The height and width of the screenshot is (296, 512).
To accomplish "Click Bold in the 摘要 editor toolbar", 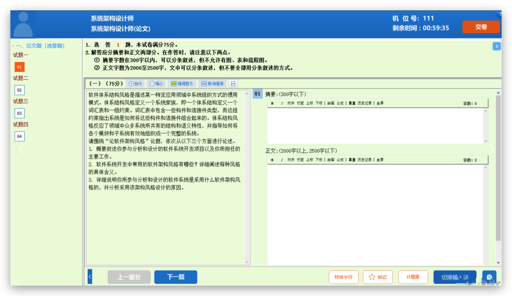I will pos(272,103).
